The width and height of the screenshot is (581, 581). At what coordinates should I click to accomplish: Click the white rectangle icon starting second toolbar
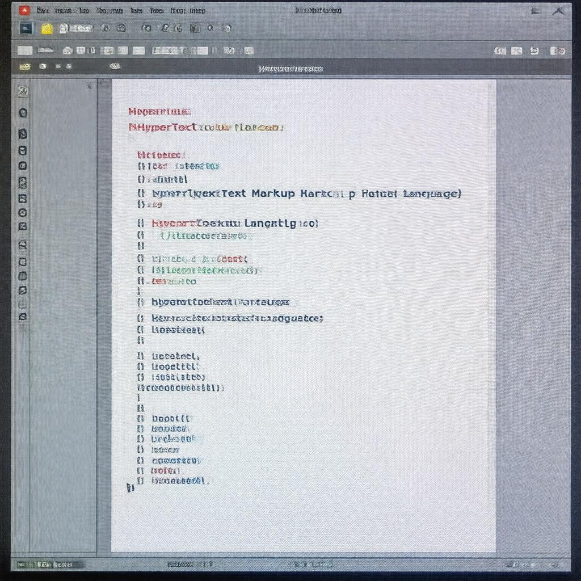25,50
